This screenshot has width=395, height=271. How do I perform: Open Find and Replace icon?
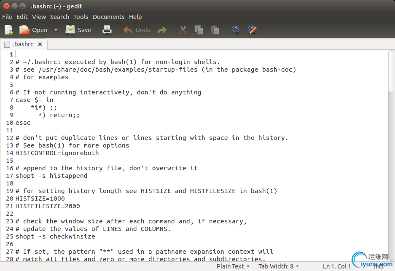coord(252,30)
